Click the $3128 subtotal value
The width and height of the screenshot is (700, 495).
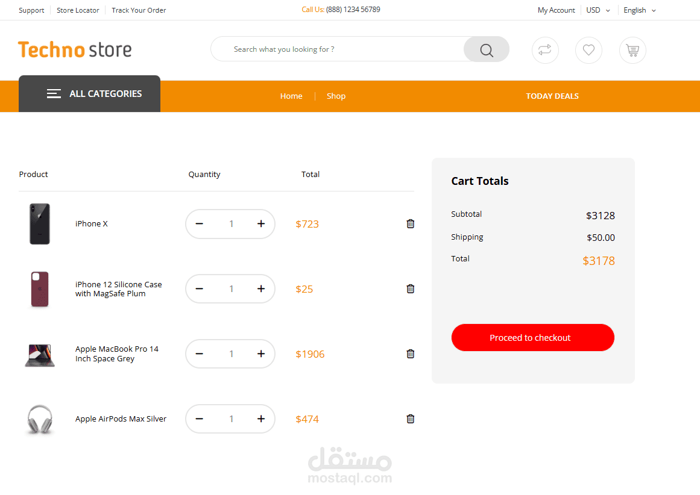pyautogui.click(x=601, y=216)
